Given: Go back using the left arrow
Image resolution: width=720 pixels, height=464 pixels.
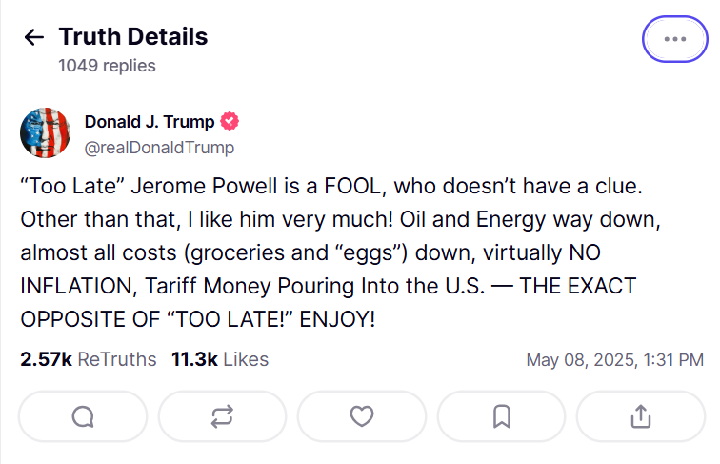Looking at the screenshot, I should tap(34, 38).
